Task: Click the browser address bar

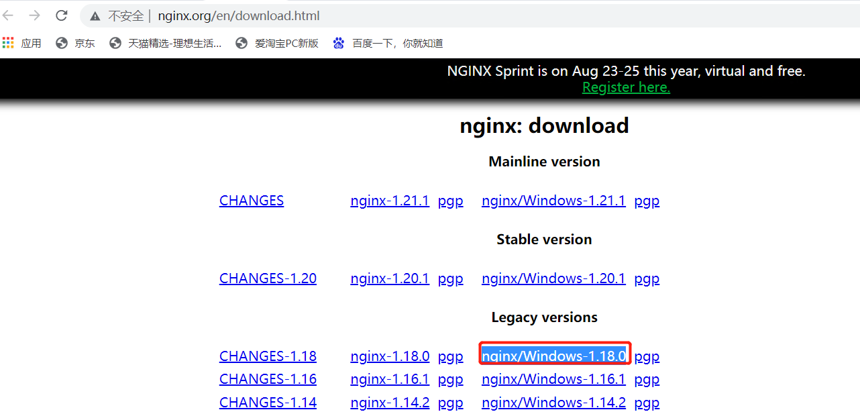Action: click(x=268, y=15)
